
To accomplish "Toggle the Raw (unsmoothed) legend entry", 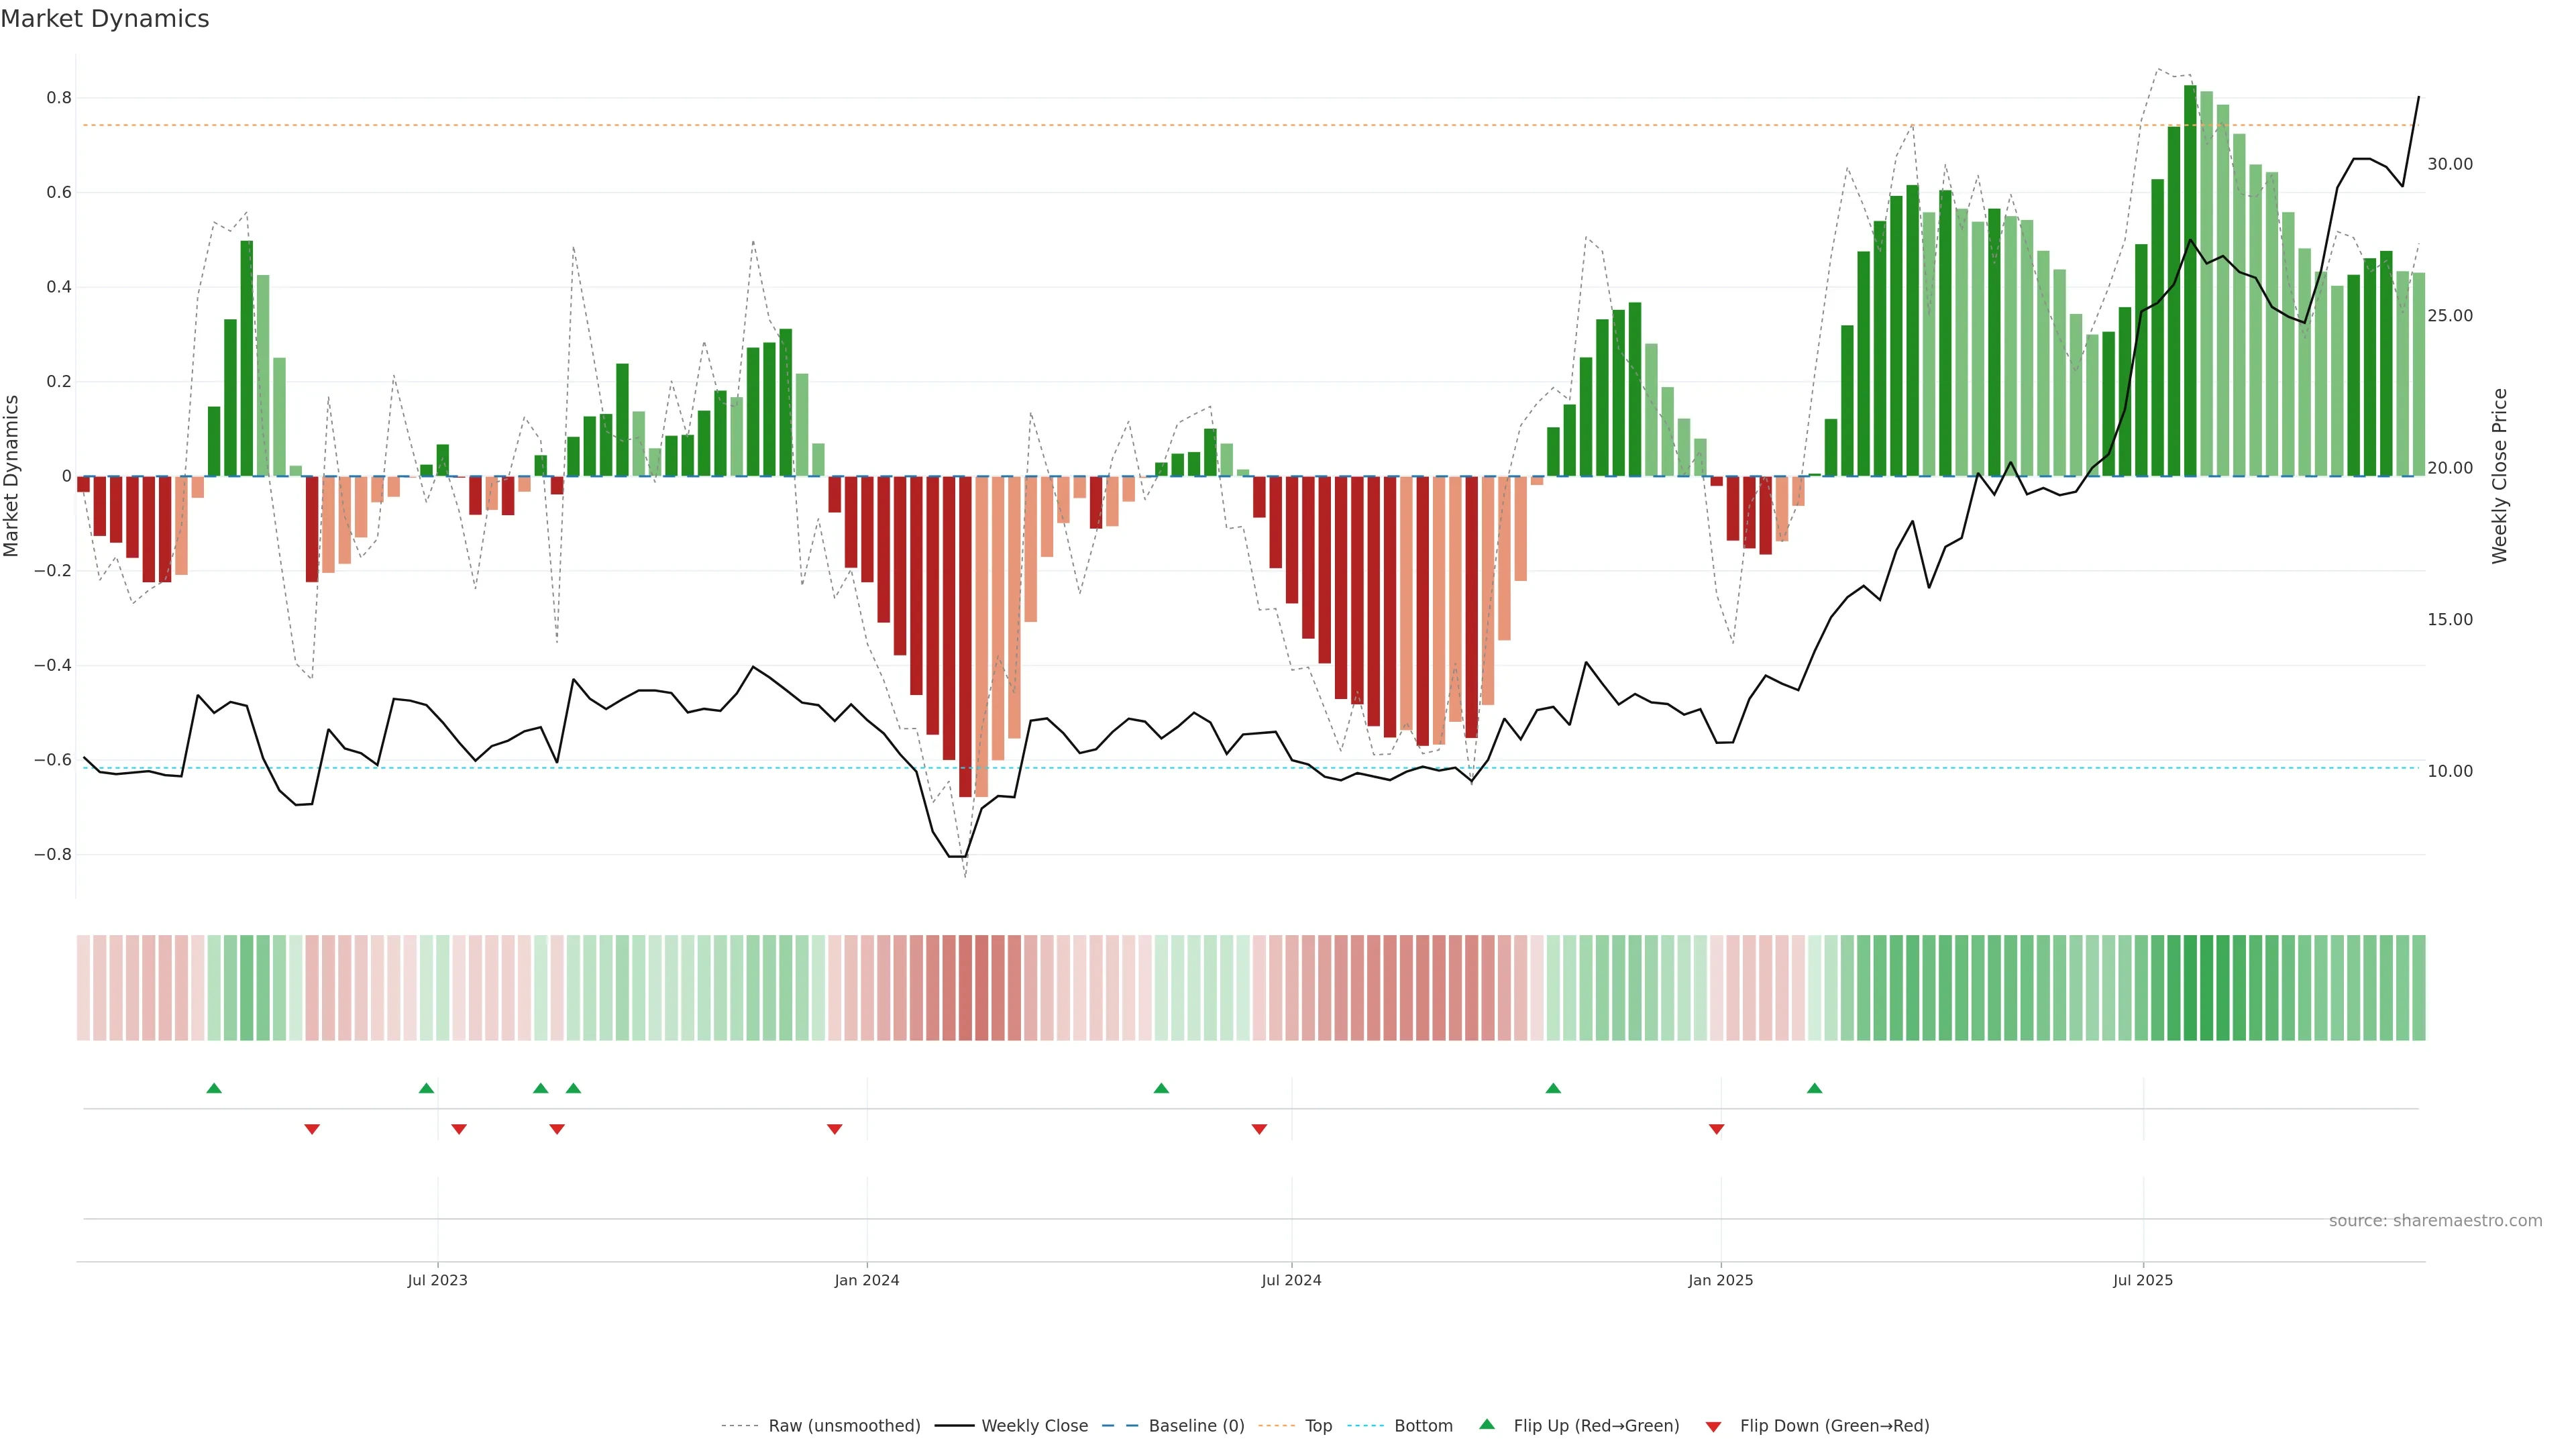I will (843, 1426).
